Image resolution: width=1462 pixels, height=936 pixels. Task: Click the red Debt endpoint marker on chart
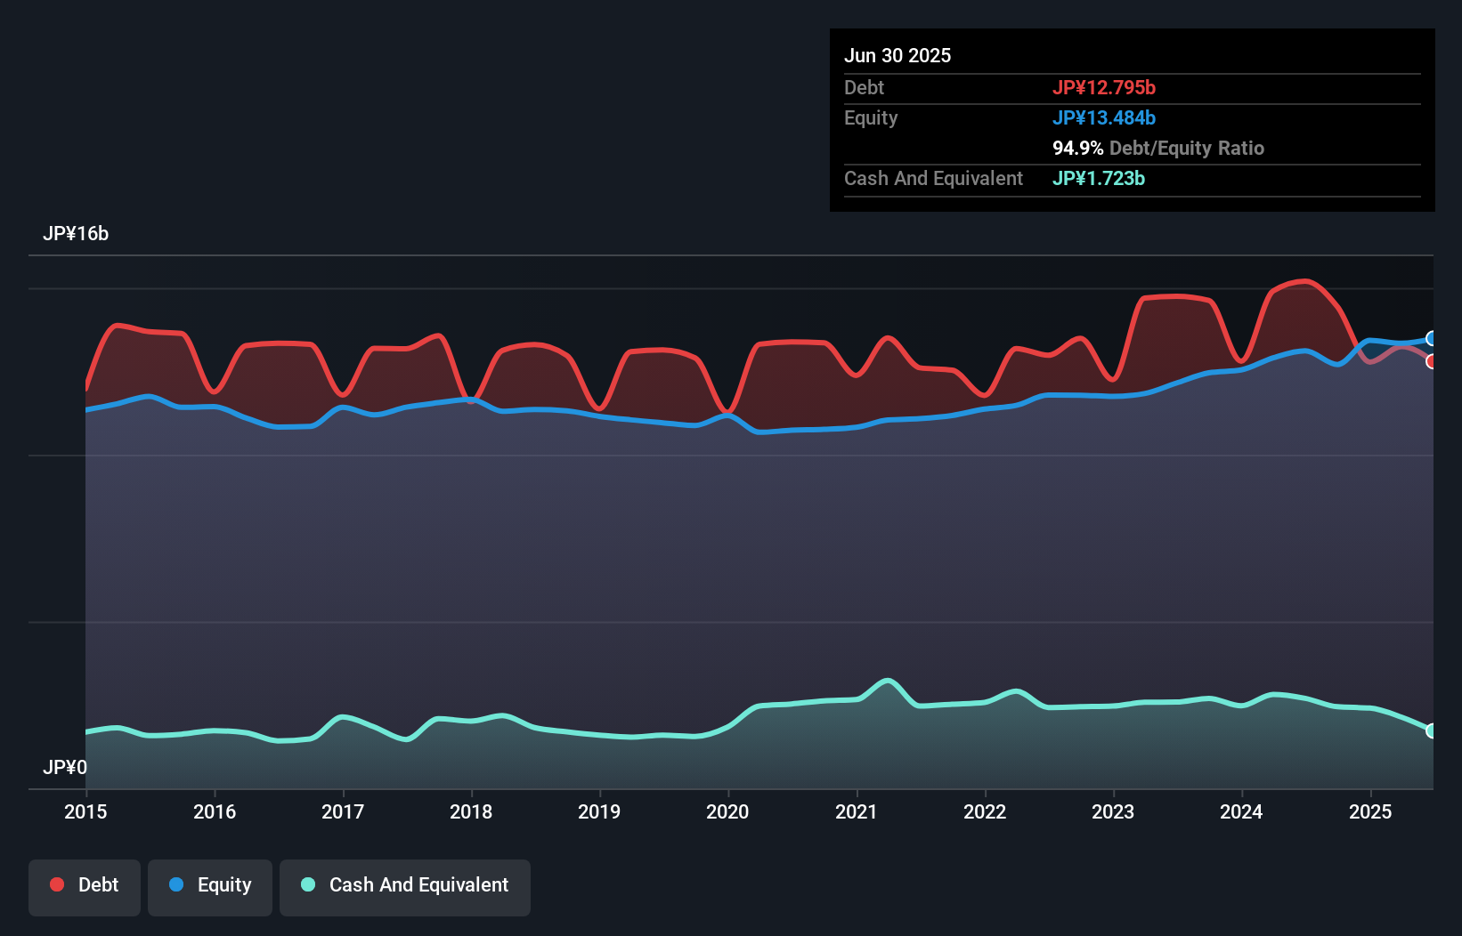click(1430, 363)
